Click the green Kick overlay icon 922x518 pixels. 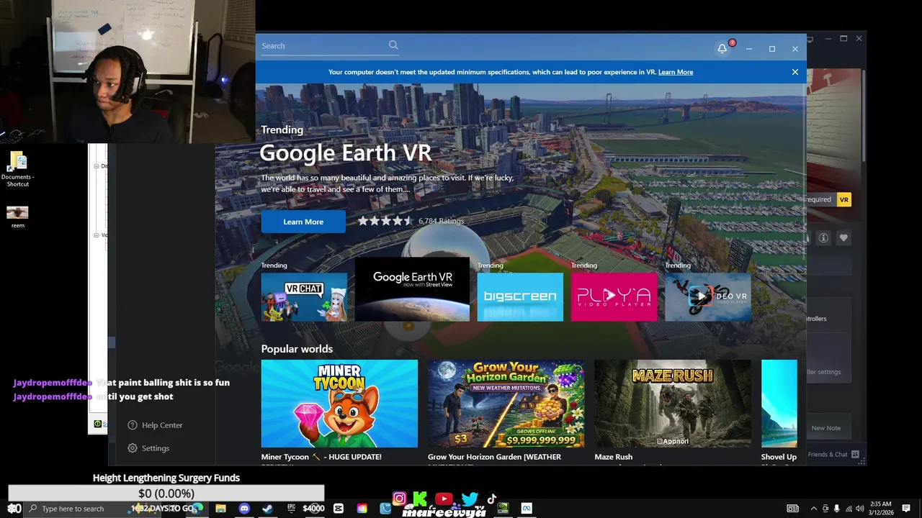[x=420, y=499]
